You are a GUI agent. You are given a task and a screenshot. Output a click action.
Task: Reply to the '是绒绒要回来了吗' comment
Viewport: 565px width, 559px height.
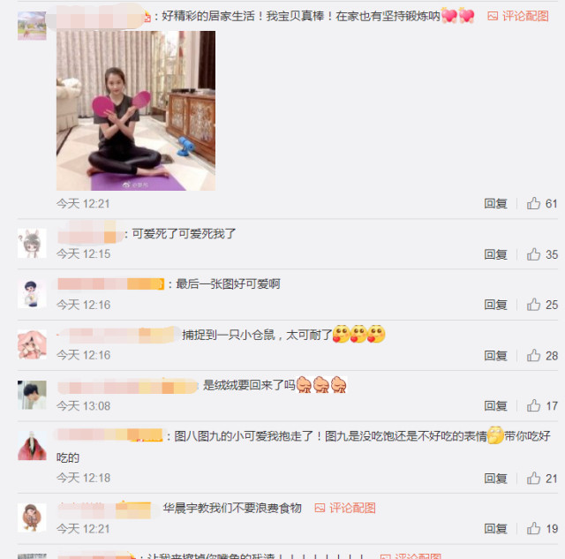495,406
